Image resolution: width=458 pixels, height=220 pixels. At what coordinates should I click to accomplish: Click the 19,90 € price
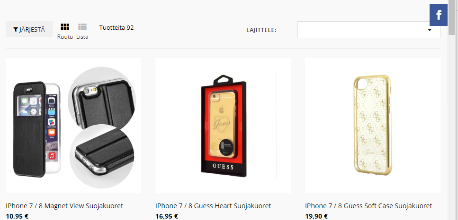(x=316, y=217)
